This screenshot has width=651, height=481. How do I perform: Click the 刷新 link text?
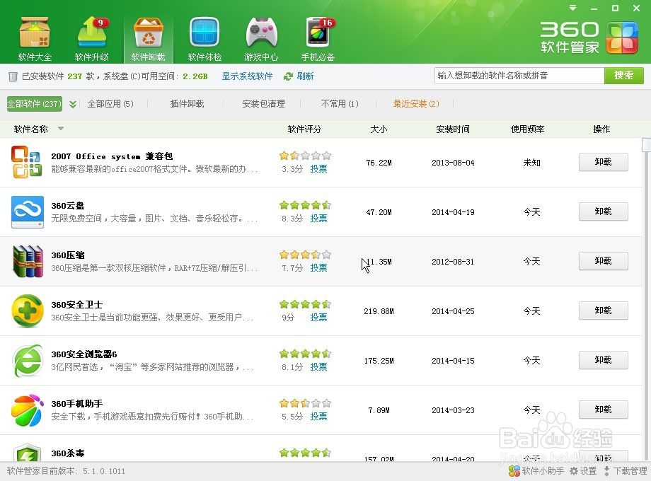coord(305,76)
